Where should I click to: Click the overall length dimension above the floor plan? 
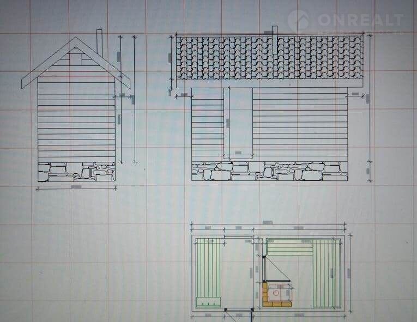(x=268, y=222)
